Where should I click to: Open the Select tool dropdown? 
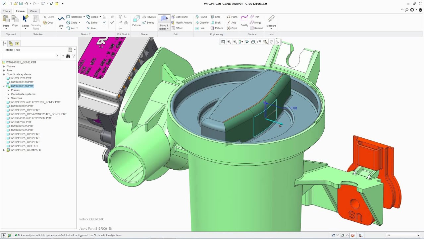click(25, 29)
